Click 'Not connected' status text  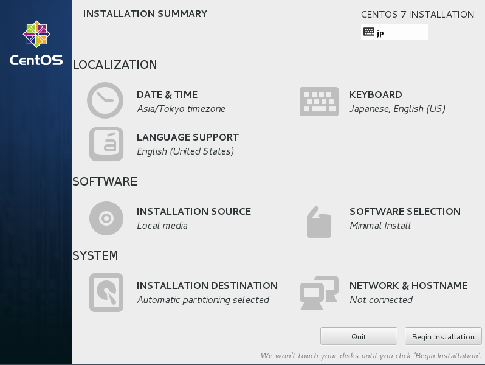(x=381, y=300)
